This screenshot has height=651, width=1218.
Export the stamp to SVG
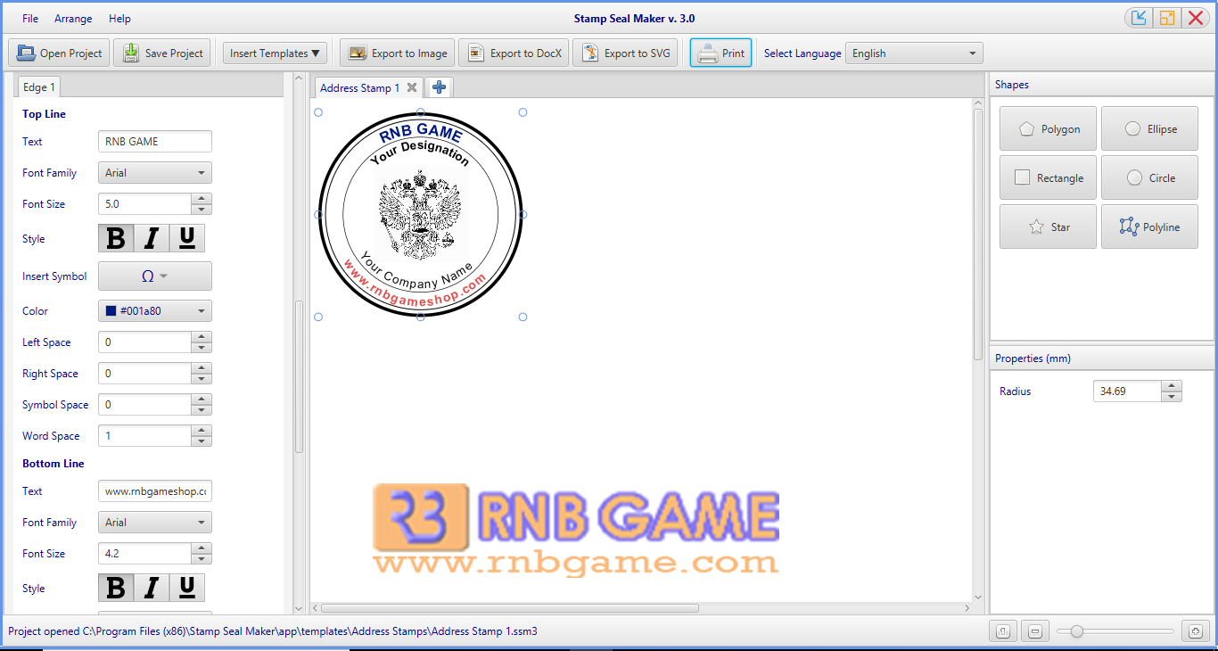[x=626, y=54]
